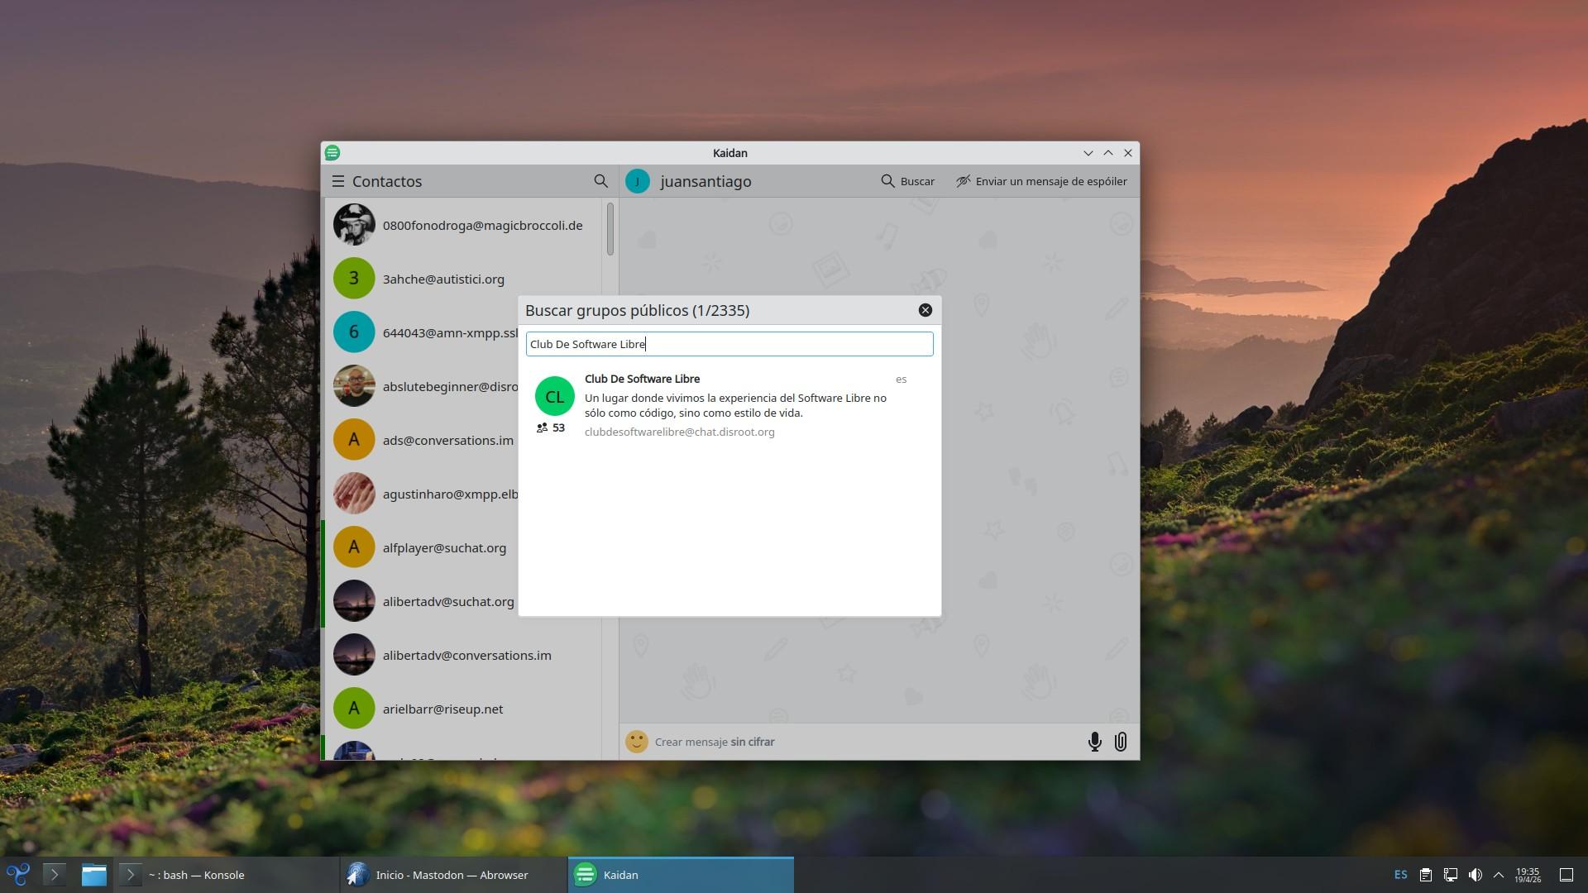The height and width of the screenshot is (893, 1588).
Task: Maximize the Kaidan window
Action: pos(1108,153)
